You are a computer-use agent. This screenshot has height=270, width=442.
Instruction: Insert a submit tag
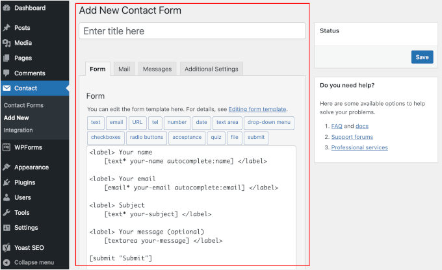click(x=256, y=137)
